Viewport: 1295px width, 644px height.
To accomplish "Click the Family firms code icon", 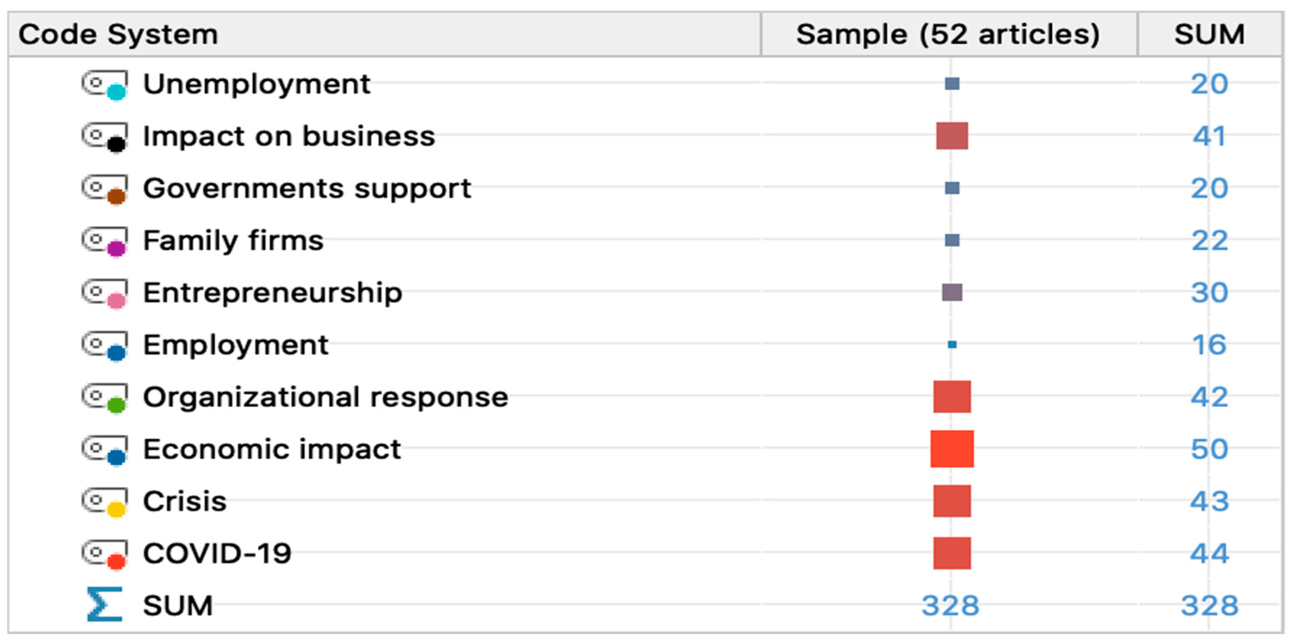I will 105,242.
